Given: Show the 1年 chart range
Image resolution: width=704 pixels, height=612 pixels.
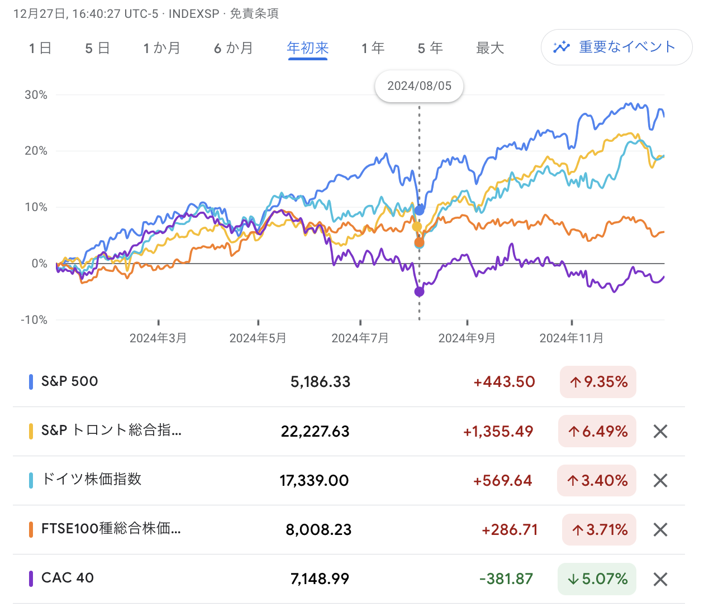Looking at the screenshot, I should click(x=373, y=49).
